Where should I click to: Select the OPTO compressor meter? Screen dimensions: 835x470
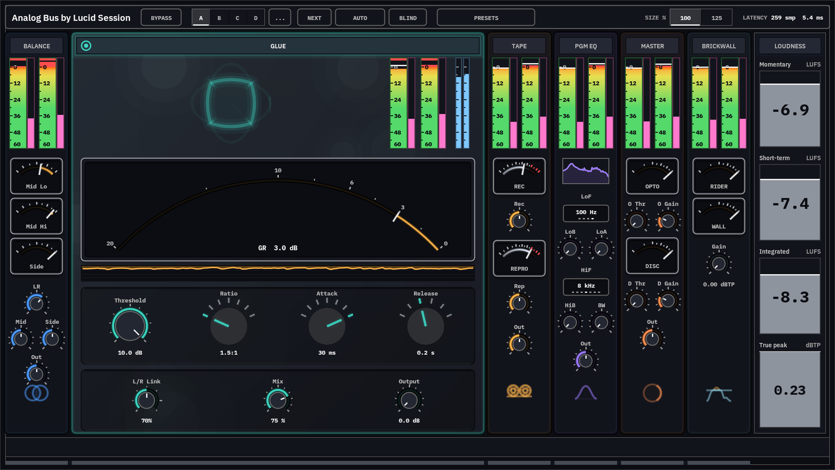(x=652, y=176)
